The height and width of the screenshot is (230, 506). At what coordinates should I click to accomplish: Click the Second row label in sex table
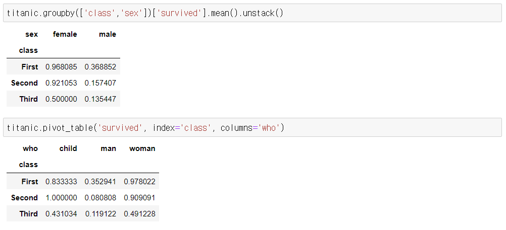25,83
